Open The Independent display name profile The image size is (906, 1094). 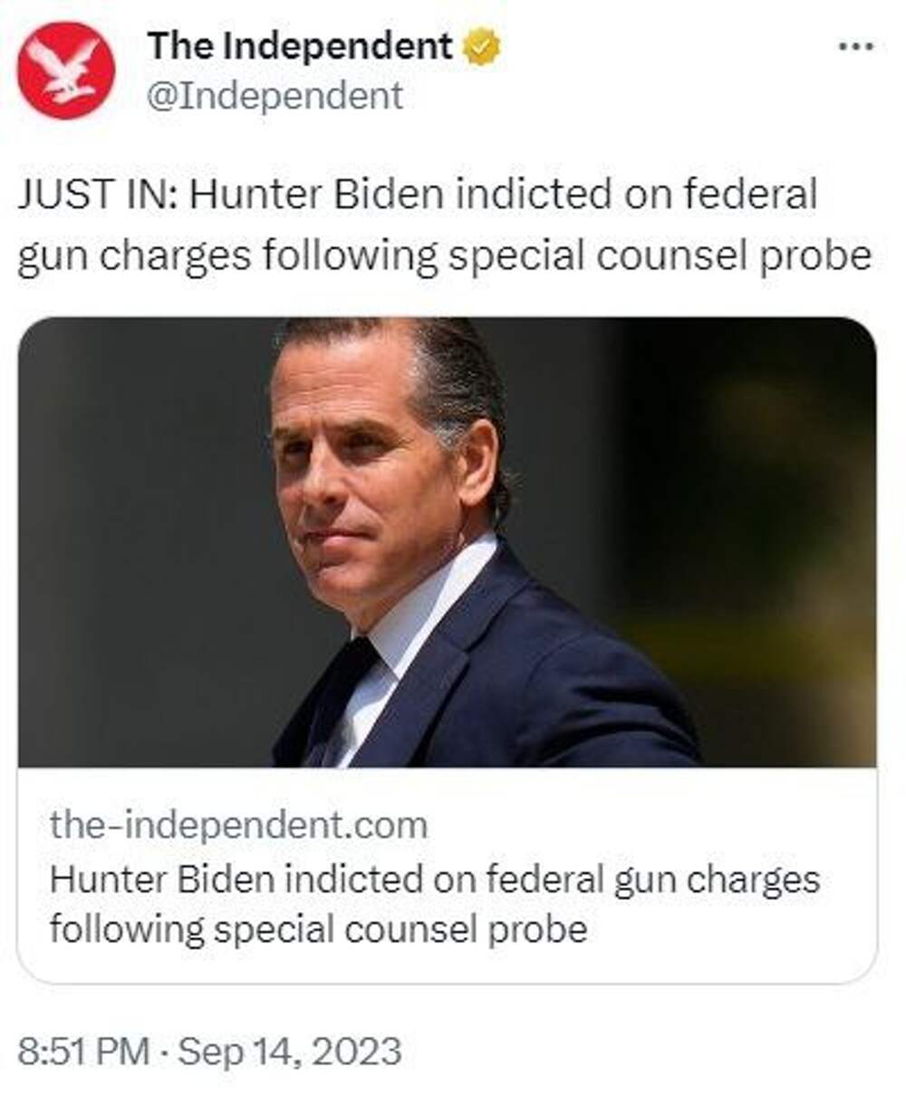pos(300,45)
